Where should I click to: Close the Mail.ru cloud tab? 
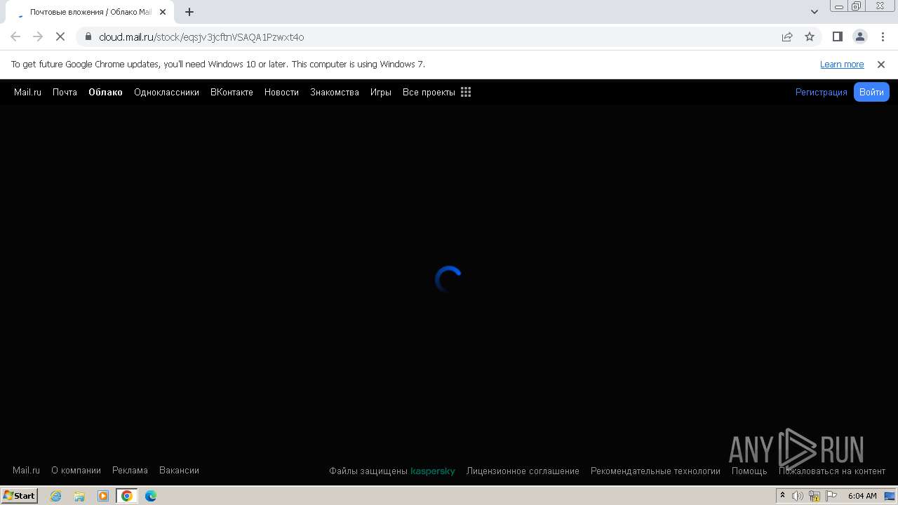click(x=163, y=12)
